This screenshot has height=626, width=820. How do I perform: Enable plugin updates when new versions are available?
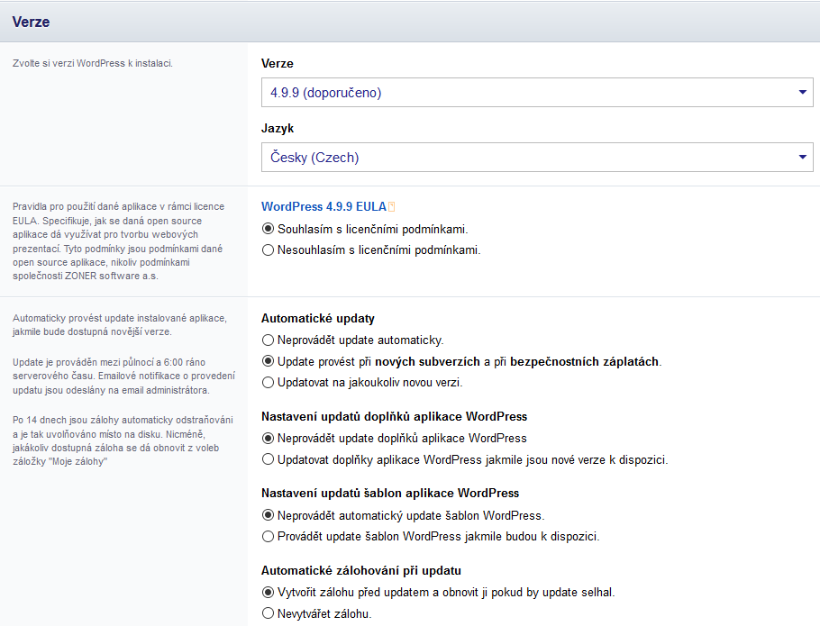[x=268, y=459]
